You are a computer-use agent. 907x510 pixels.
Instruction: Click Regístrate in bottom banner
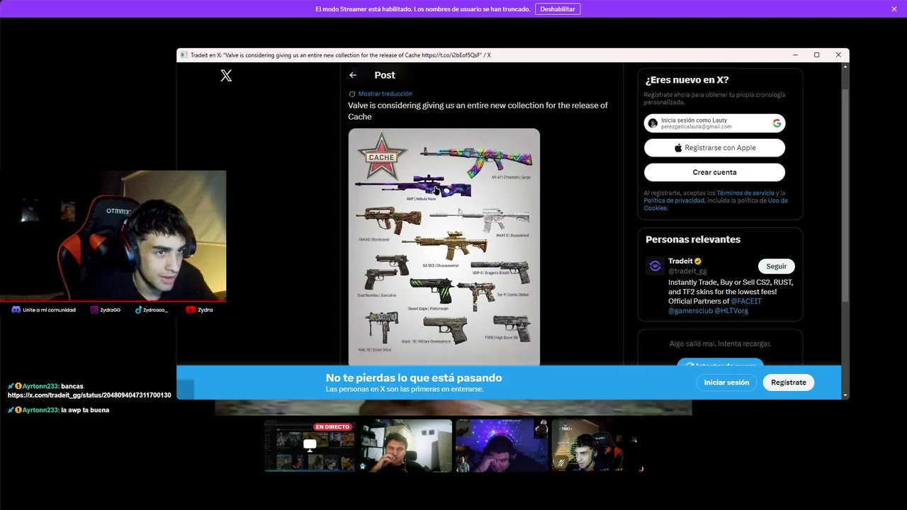789,382
